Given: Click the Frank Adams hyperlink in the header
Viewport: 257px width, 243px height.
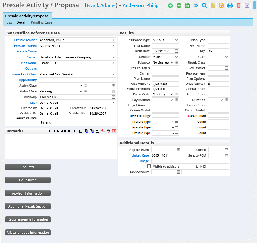Looking at the screenshot, I should coord(101,5).
